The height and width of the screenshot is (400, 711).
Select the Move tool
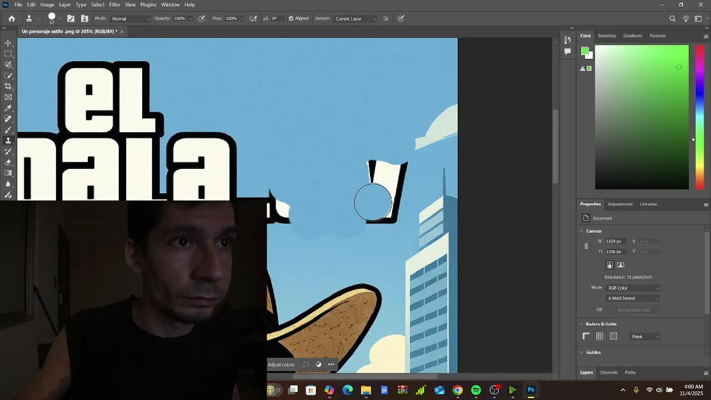8,43
